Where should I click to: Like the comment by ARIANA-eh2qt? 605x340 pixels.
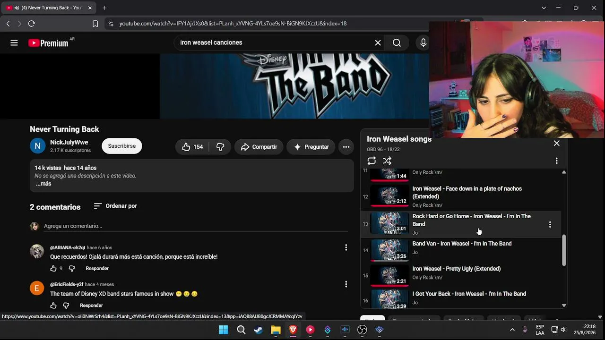pos(53,269)
